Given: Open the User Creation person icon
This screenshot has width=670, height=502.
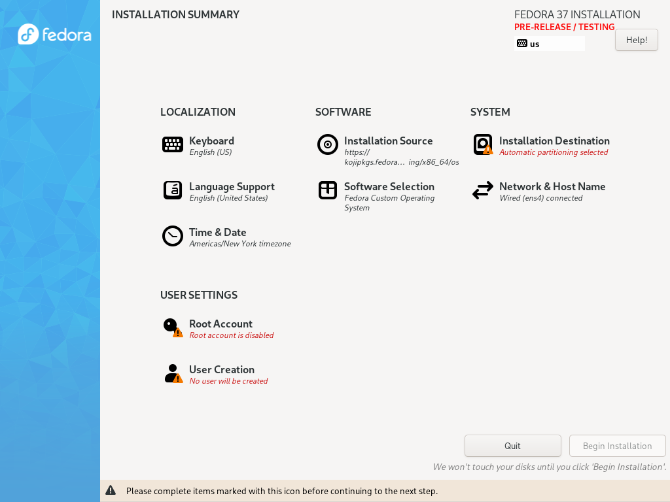Looking at the screenshot, I should [173, 373].
